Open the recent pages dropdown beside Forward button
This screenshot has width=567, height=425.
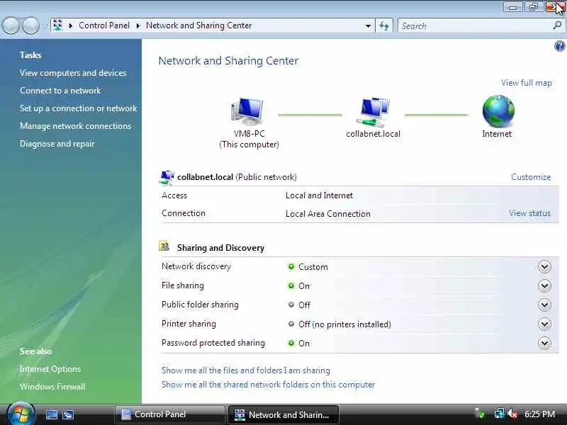click(45, 25)
